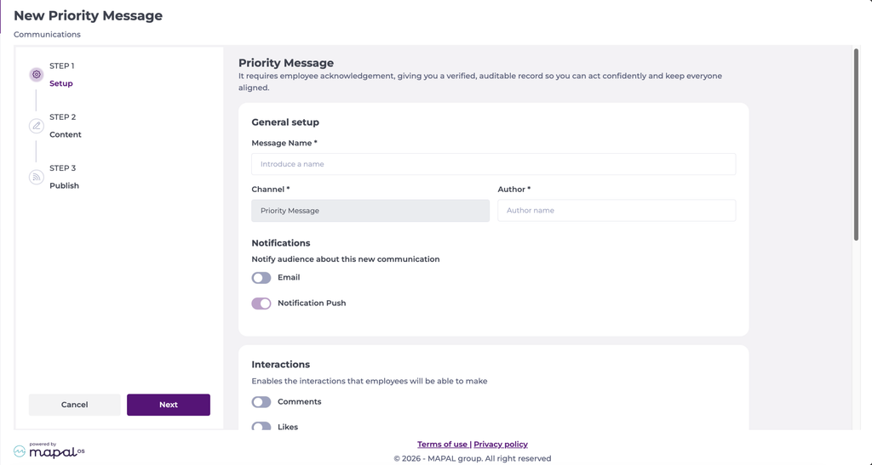Select the Publish step label
872x465 pixels.
(x=64, y=185)
